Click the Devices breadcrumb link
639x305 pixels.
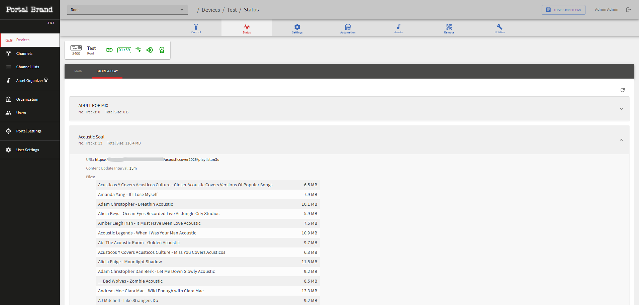(211, 10)
